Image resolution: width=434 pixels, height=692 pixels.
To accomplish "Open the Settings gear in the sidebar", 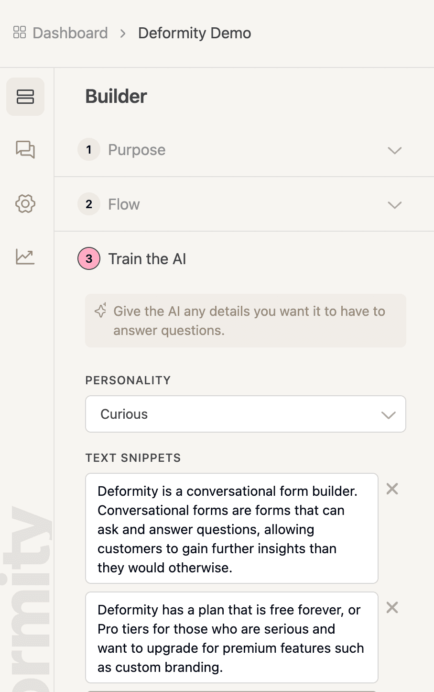I will click(25, 203).
